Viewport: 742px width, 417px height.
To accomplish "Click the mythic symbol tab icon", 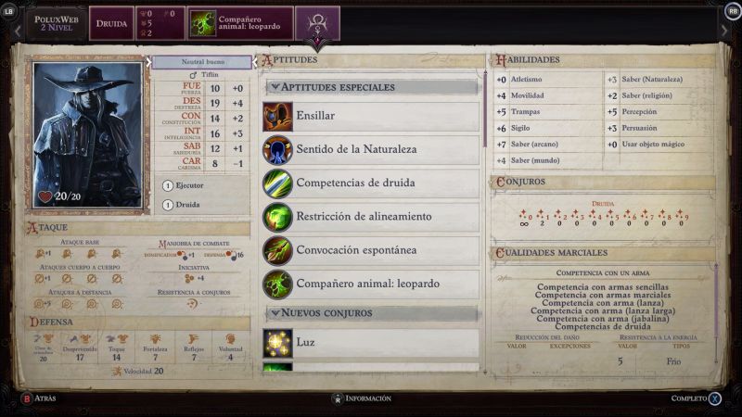I will tap(317, 24).
